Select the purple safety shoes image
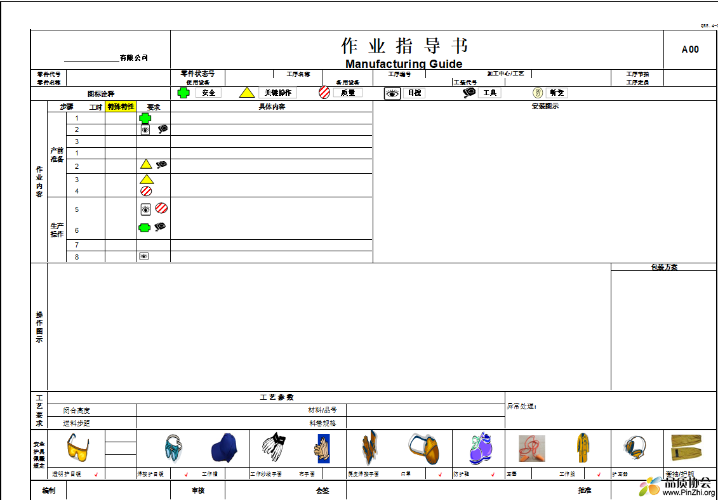The height and width of the screenshot is (500, 718). (481, 448)
